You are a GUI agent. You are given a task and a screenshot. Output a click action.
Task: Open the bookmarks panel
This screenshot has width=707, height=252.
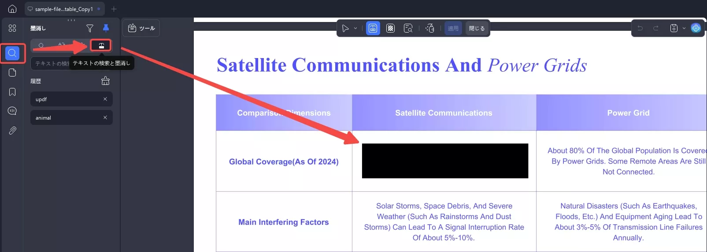click(x=12, y=92)
